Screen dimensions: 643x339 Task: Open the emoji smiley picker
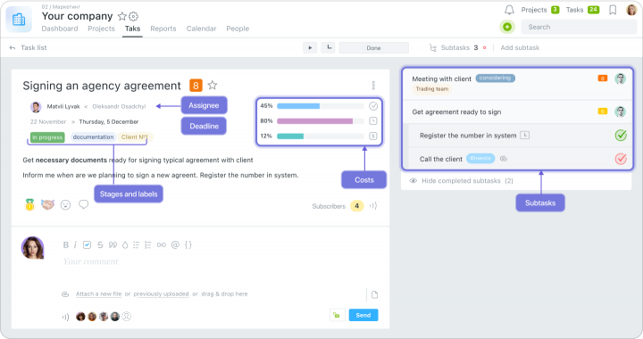(65, 204)
